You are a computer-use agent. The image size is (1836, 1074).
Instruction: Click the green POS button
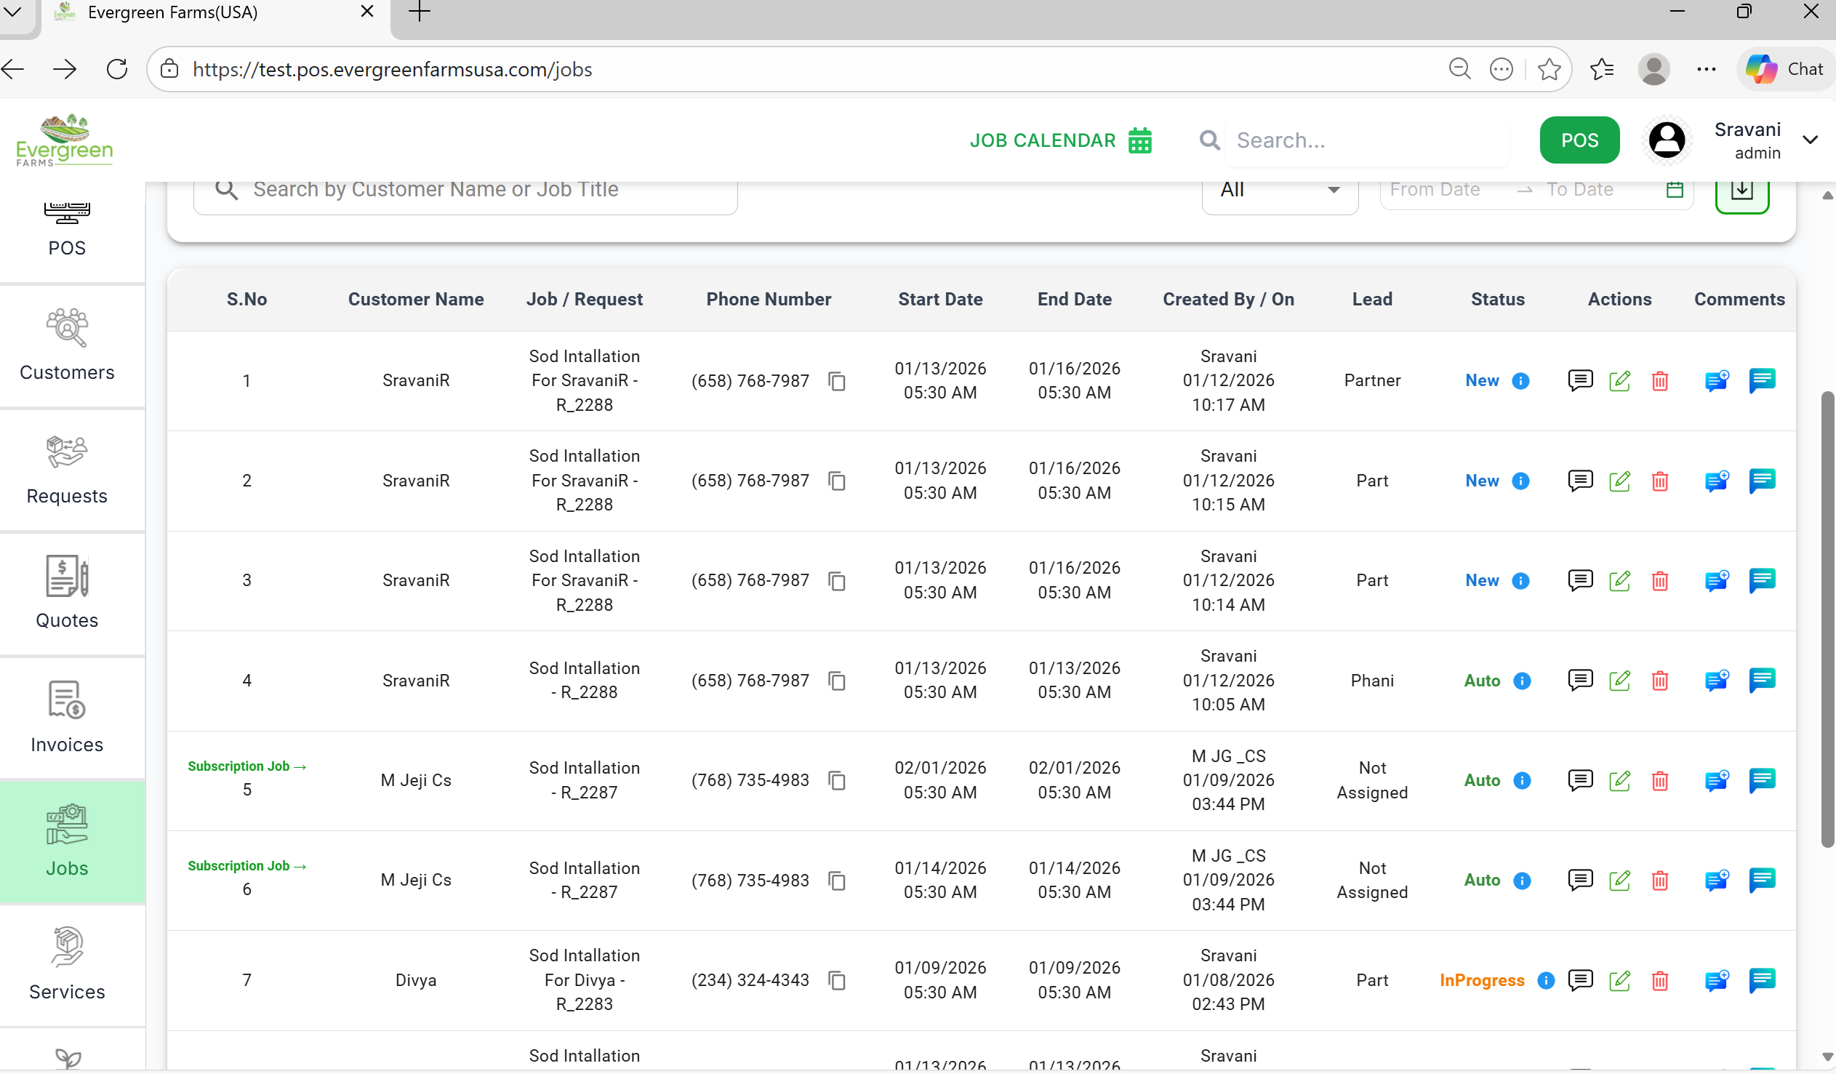[1579, 140]
